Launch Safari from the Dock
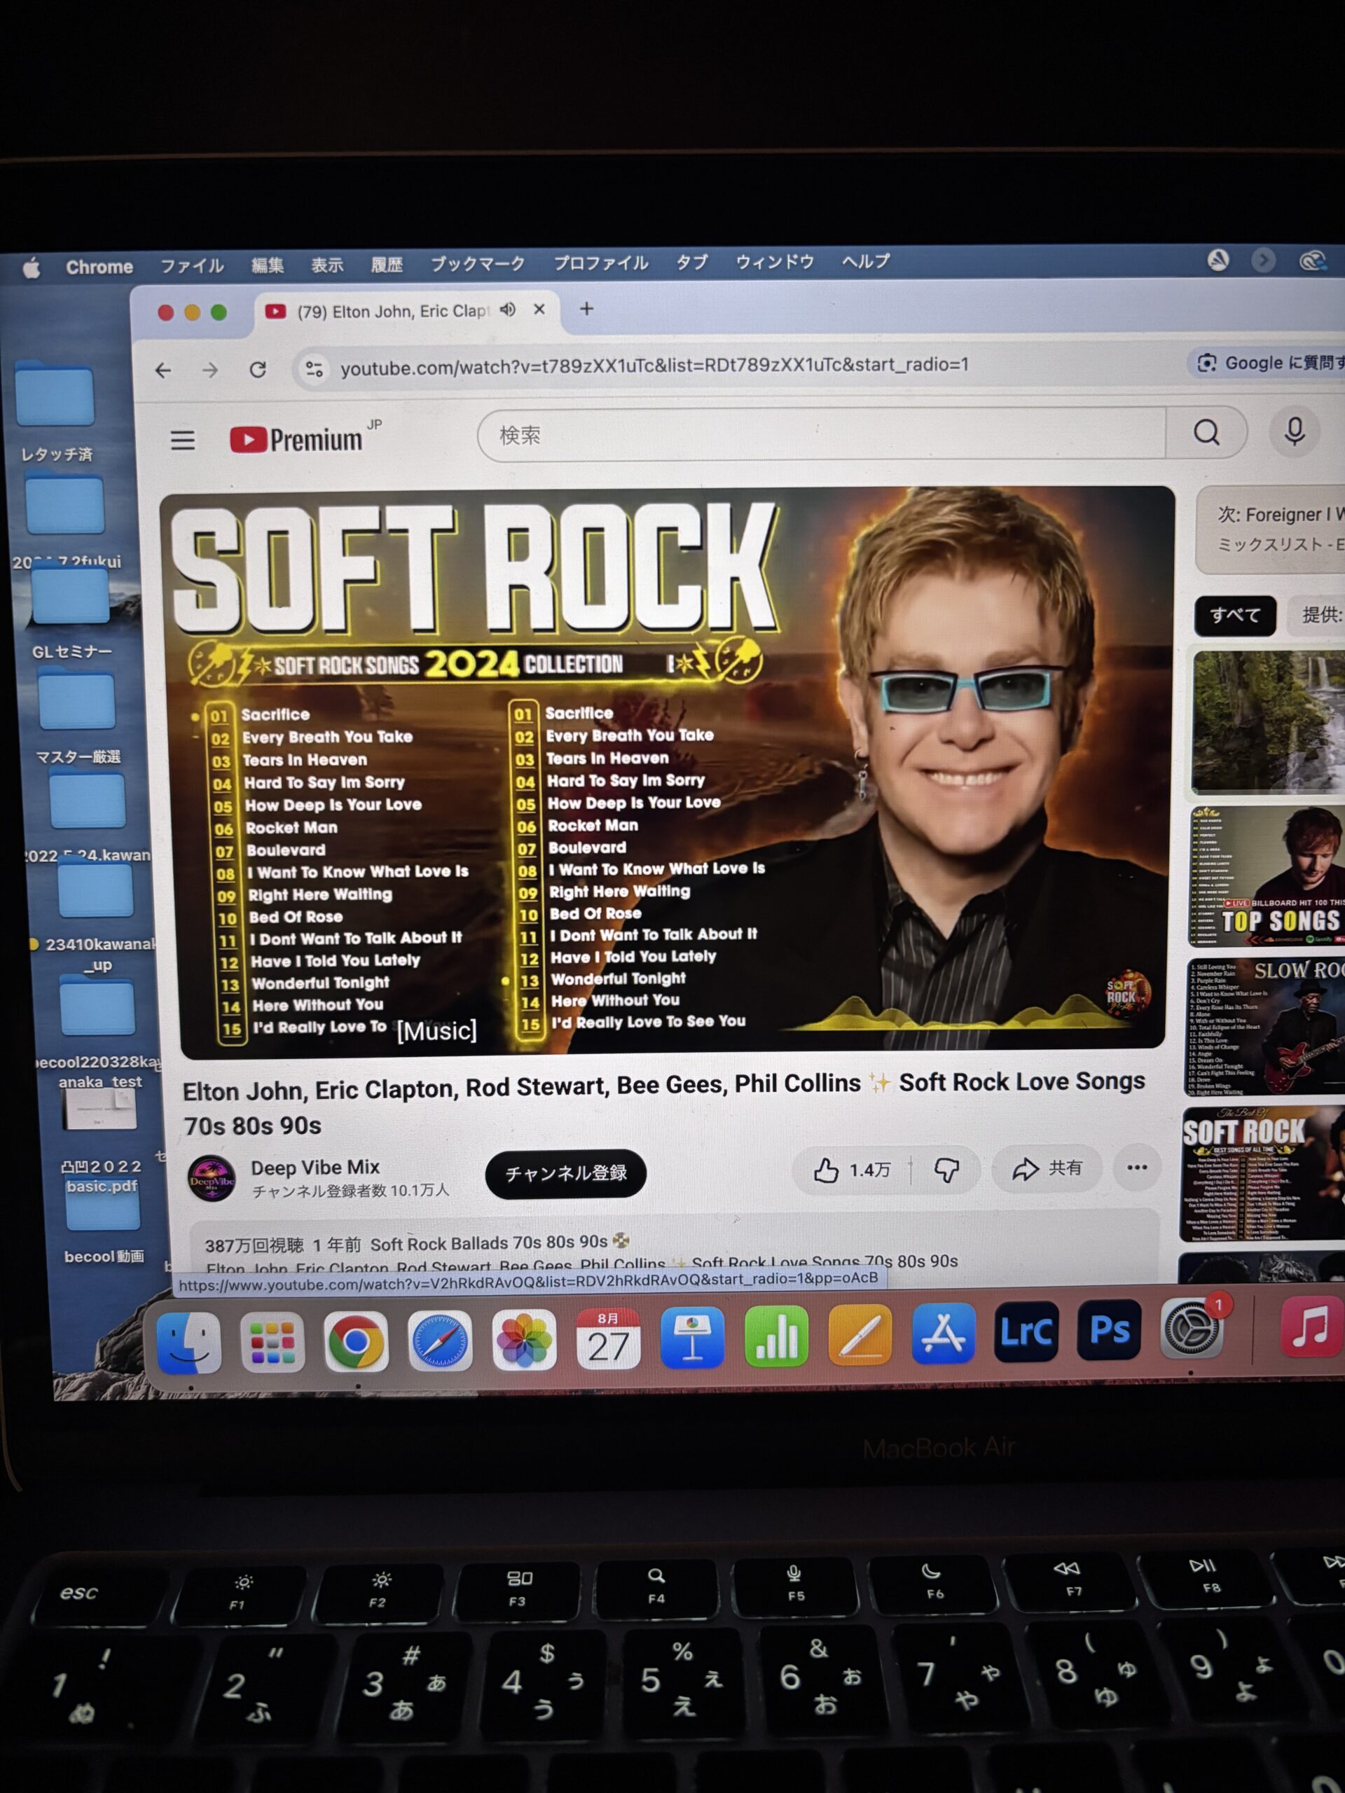The width and height of the screenshot is (1345, 1793). point(440,1341)
